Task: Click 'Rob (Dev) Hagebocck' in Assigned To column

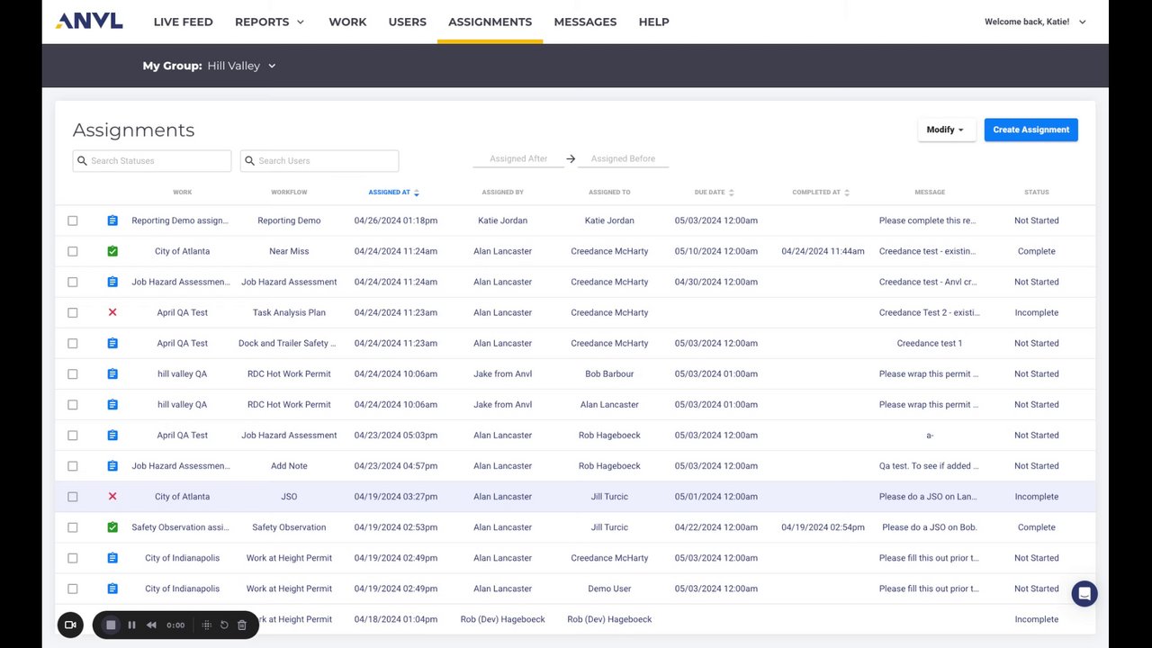Action: pyautogui.click(x=609, y=619)
